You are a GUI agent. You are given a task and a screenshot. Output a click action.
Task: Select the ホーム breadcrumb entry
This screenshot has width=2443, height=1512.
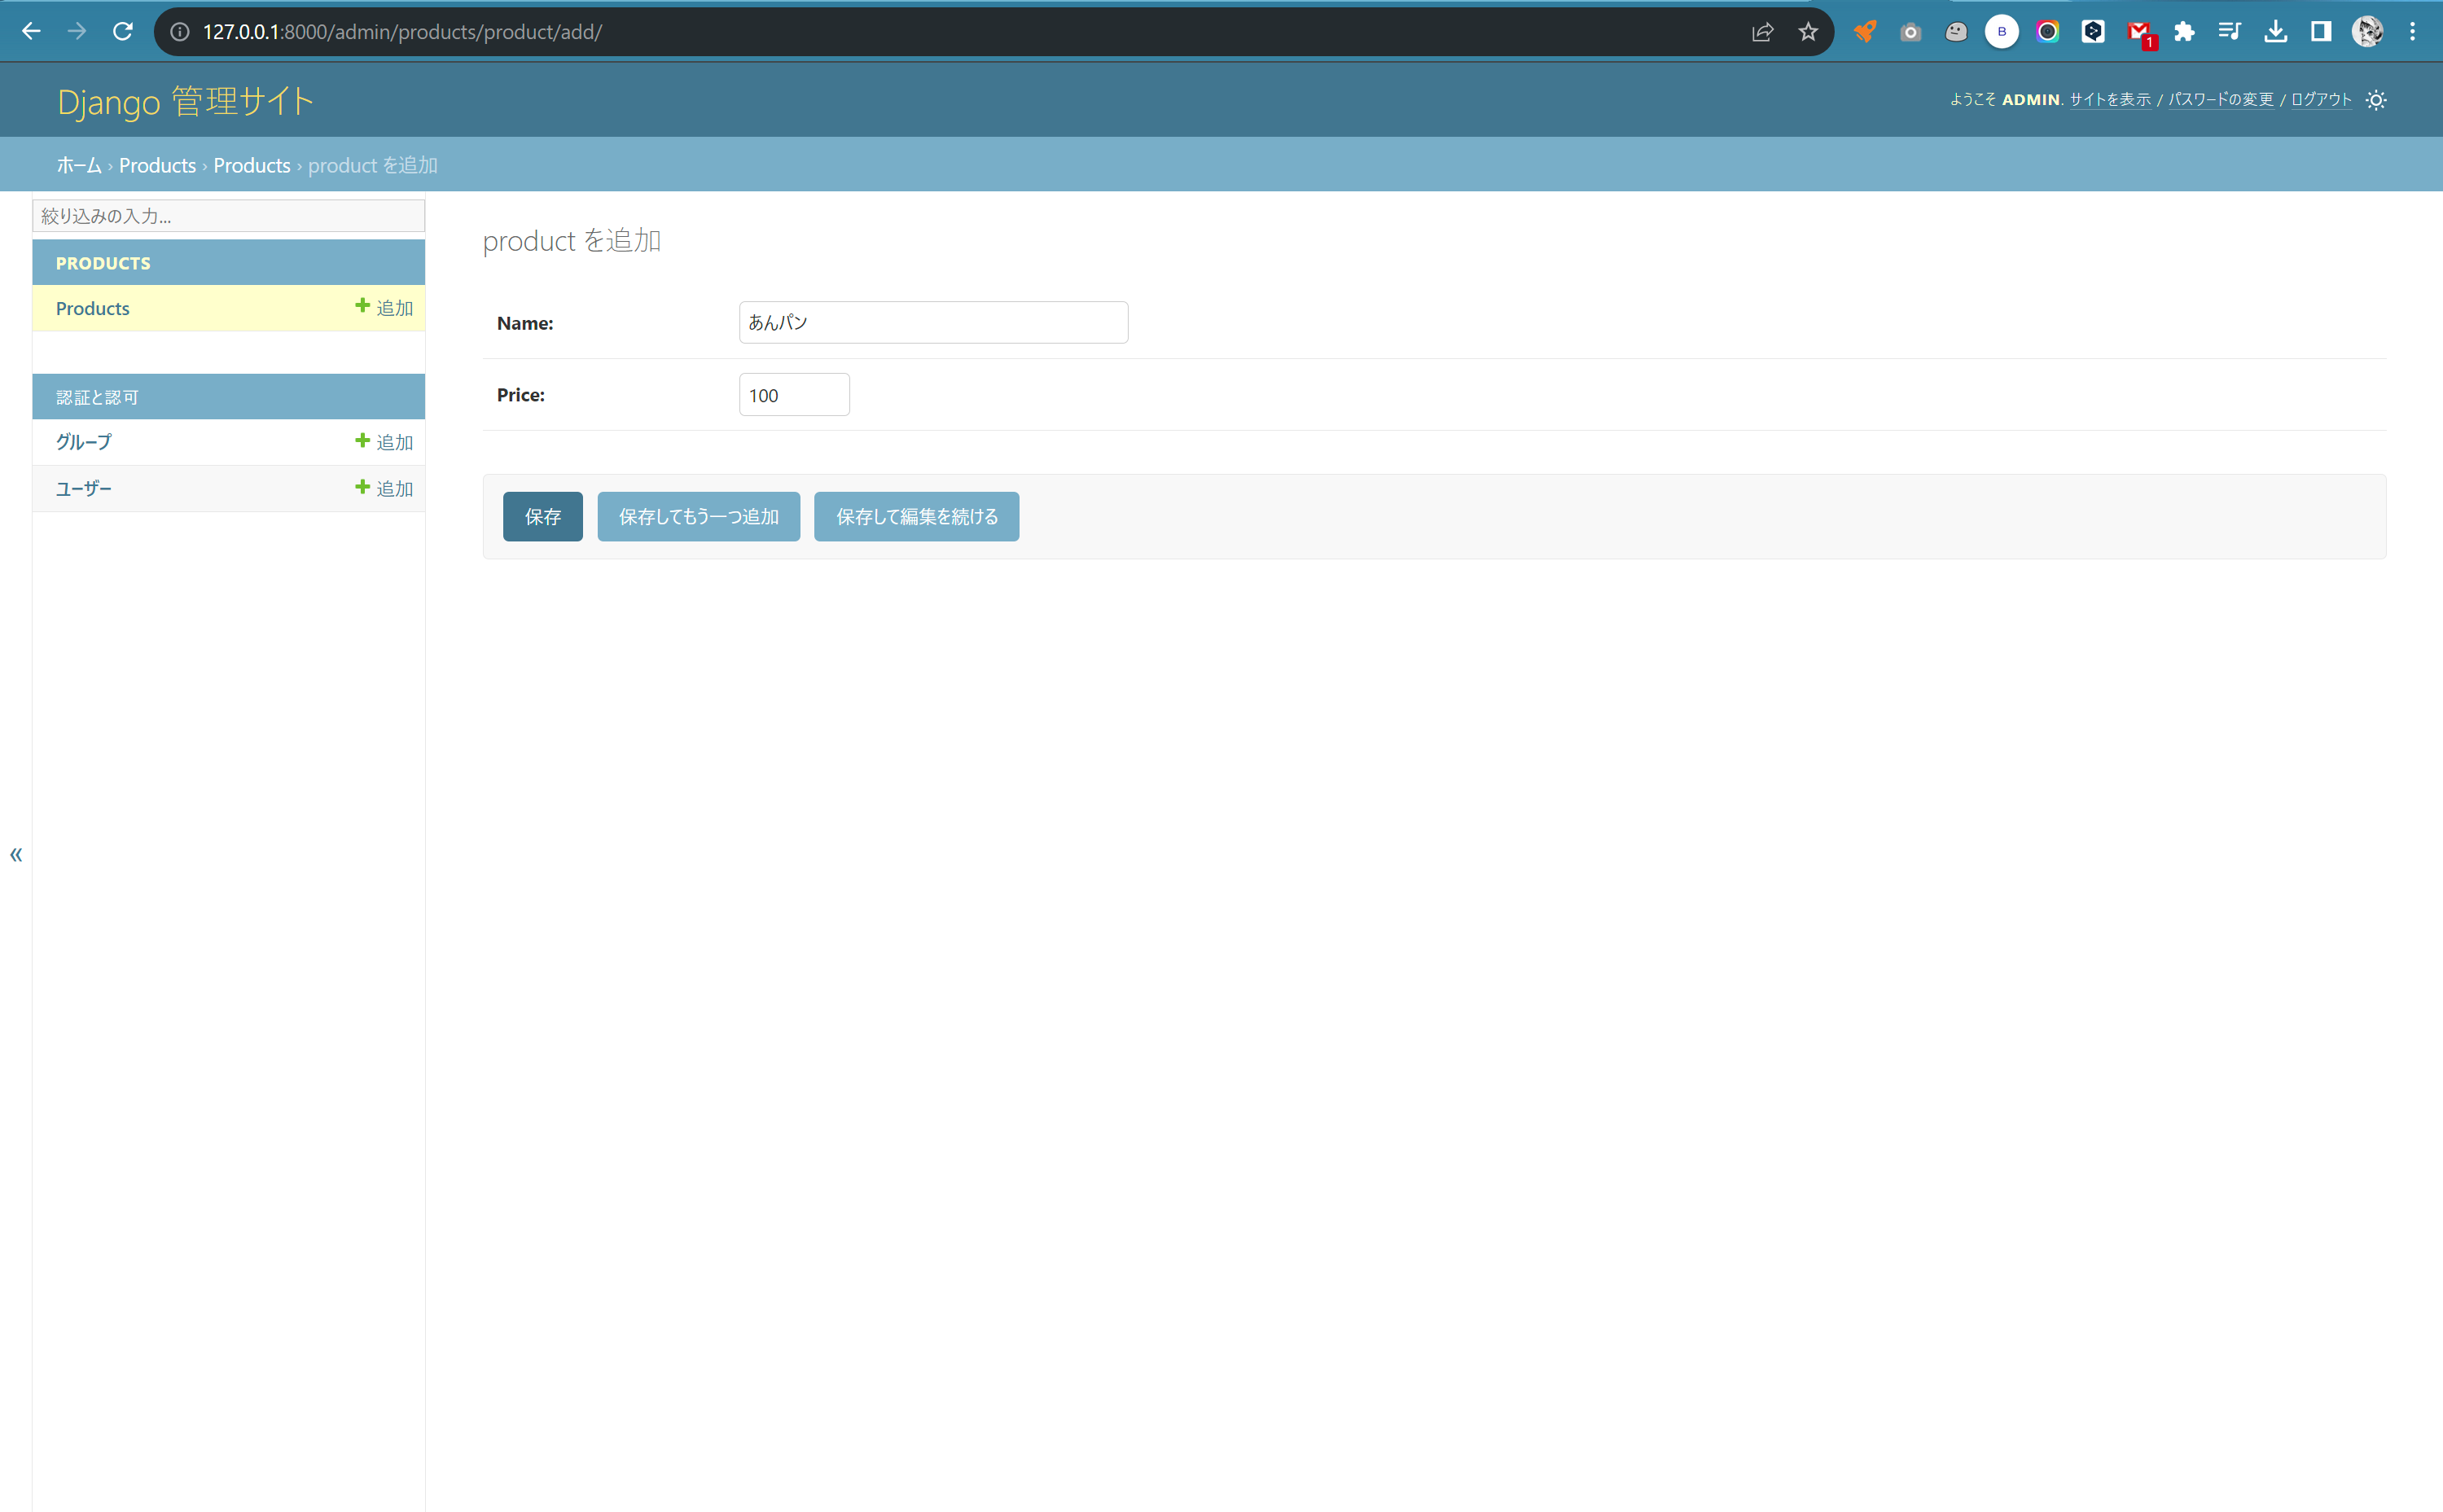(78, 165)
